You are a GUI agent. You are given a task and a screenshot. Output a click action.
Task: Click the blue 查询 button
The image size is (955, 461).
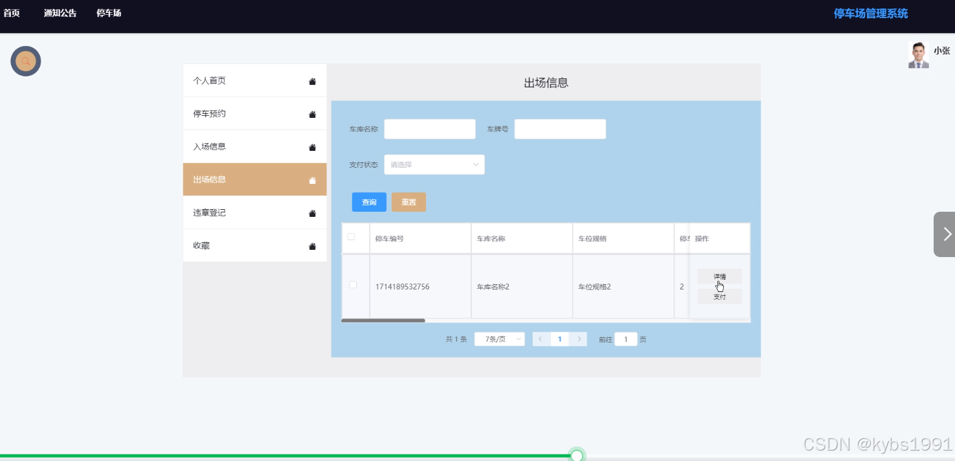pyautogui.click(x=369, y=202)
